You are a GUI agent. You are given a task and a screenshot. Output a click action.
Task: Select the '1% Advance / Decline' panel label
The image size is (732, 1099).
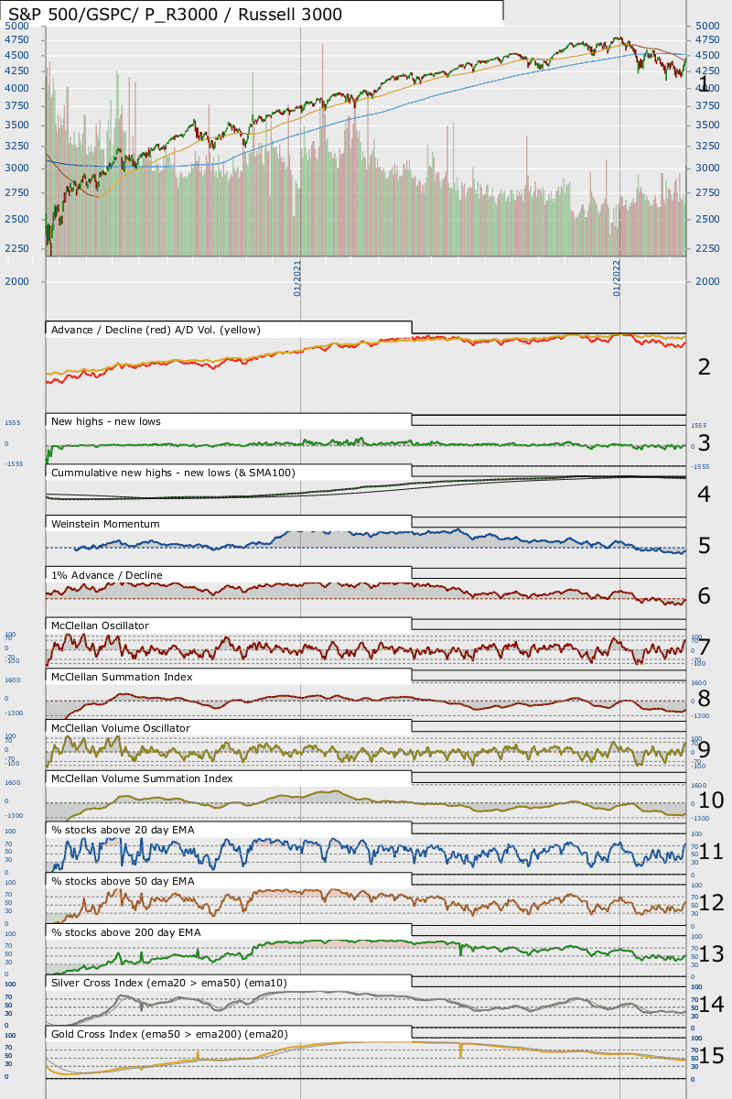pyautogui.click(x=107, y=575)
